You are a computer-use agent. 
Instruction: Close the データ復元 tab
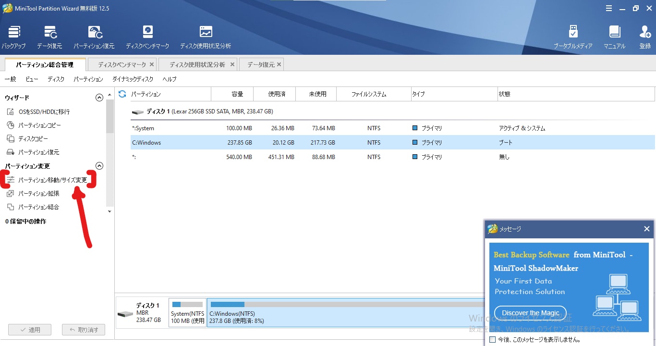(279, 64)
